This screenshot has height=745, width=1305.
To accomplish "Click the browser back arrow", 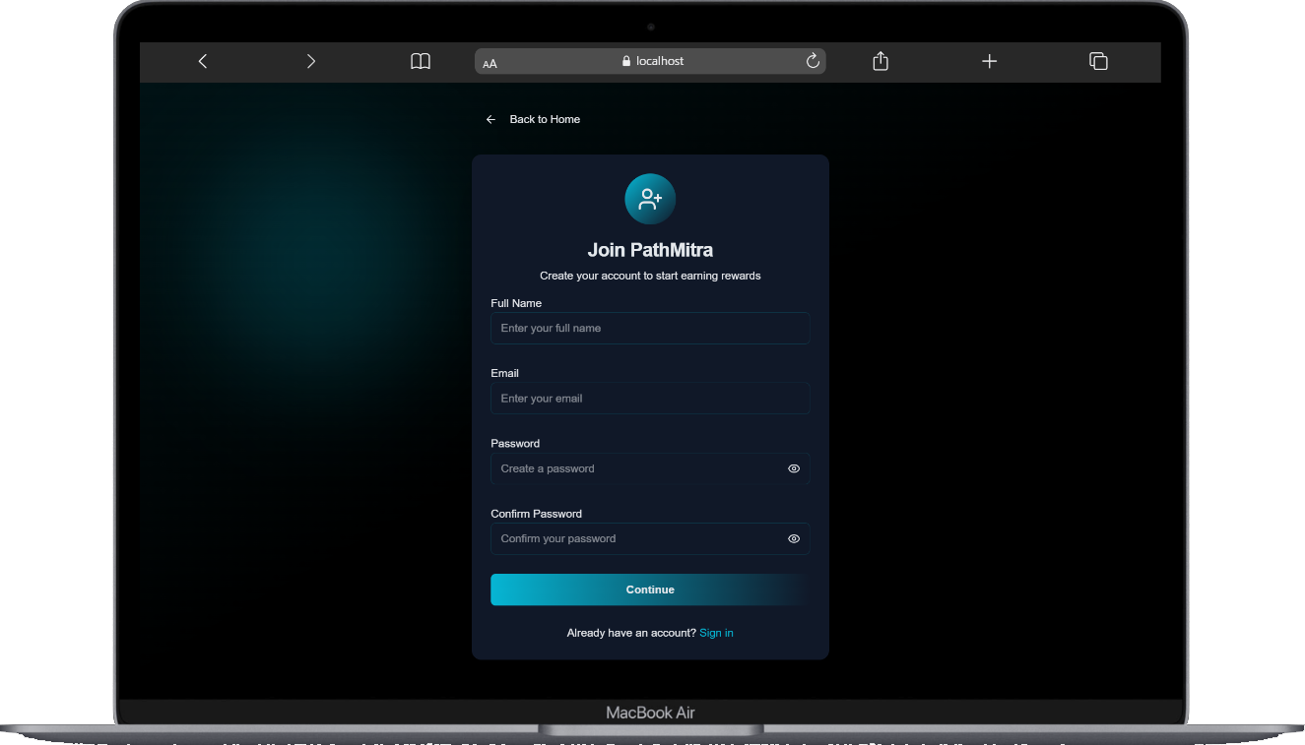I will 203,61.
